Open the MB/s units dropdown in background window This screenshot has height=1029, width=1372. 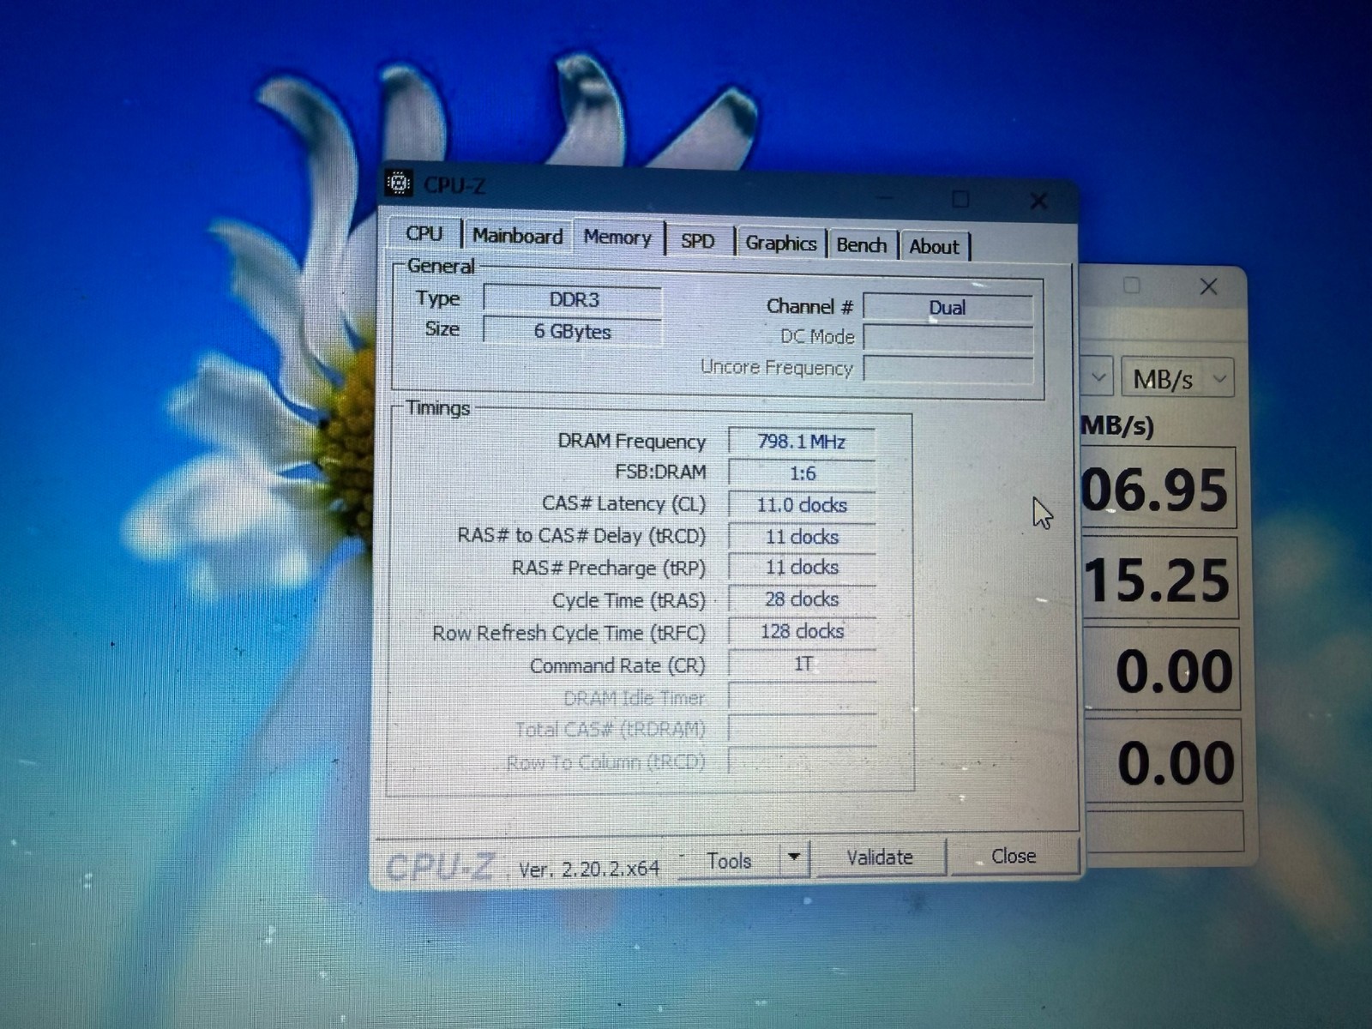pos(1177,378)
